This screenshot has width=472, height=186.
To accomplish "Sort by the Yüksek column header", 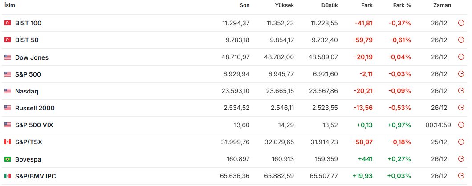I will coord(285,5).
